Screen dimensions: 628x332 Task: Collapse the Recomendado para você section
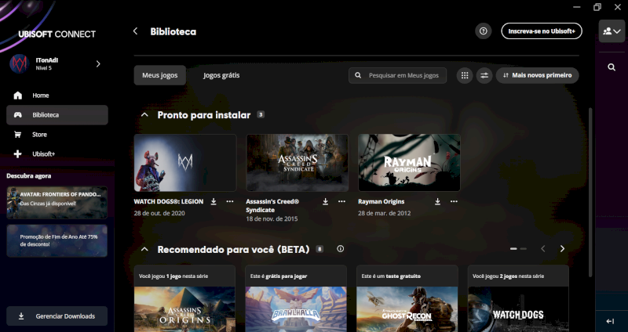pos(144,249)
